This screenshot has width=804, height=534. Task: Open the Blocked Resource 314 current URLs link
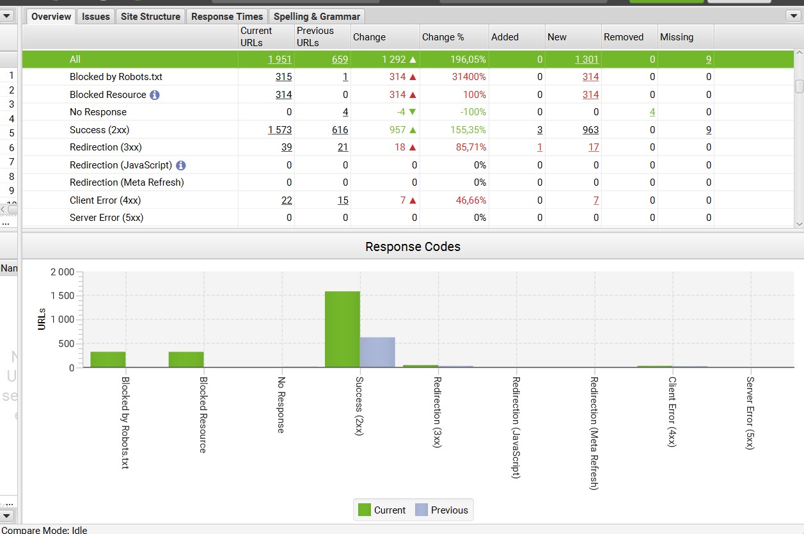point(283,95)
